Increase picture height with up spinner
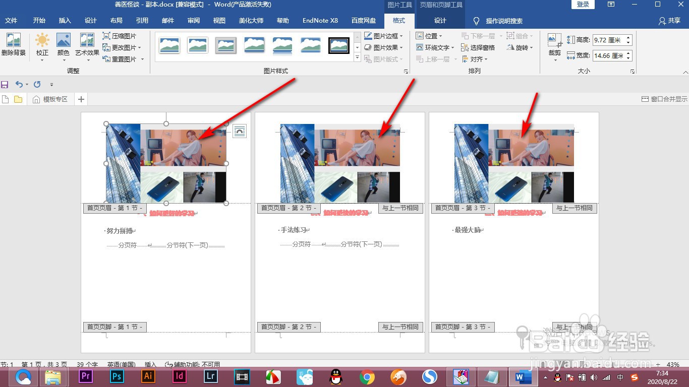The width and height of the screenshot is (689, 387). tap(628, 38)
